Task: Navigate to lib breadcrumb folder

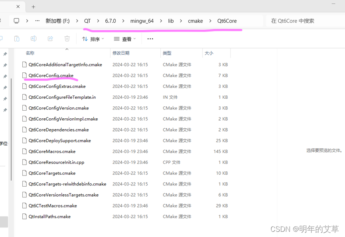Action: click(x=171, y=21)
